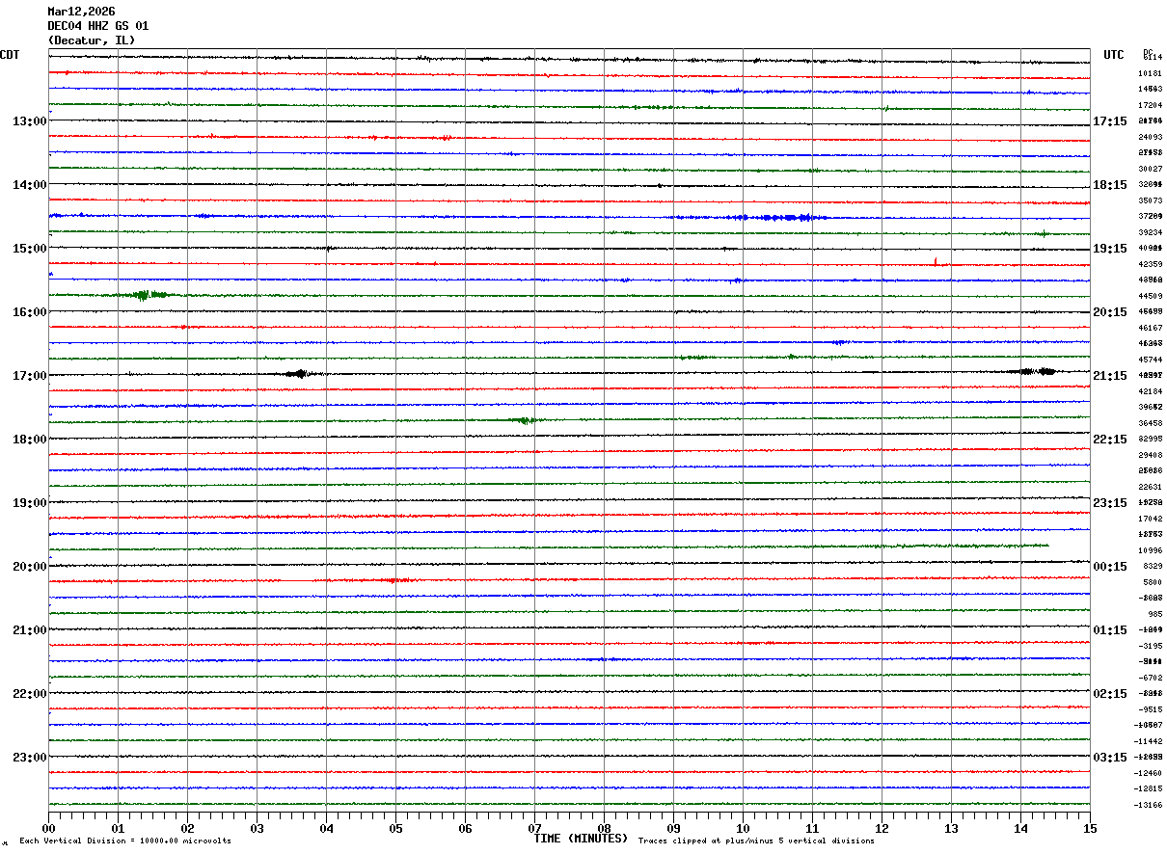Click the DC offset value 30027
This screenshot has height=854, width=1167.
(1150, 169)
